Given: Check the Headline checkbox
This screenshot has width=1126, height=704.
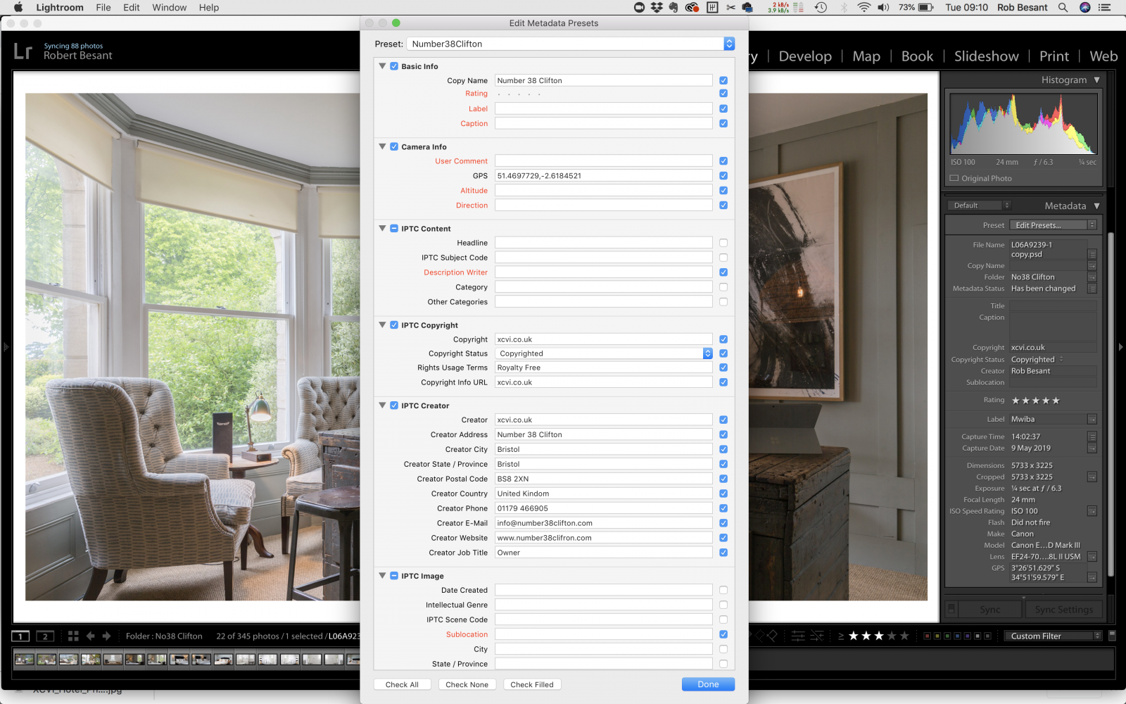Looking at the screenshot, I should coord(723,243).
